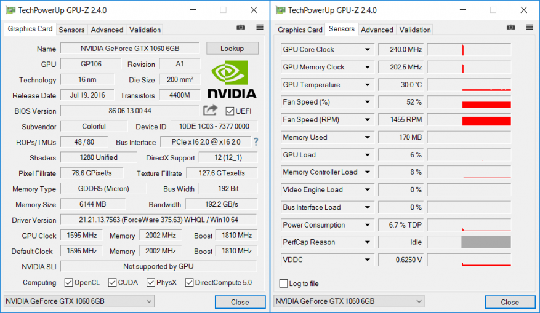Click the Bus Interface question mark icon
540x313 pixels.
coord(256,142)
